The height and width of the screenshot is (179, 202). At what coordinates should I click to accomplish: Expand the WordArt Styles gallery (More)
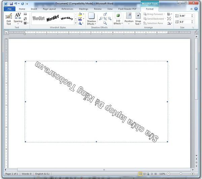(76, 23)
